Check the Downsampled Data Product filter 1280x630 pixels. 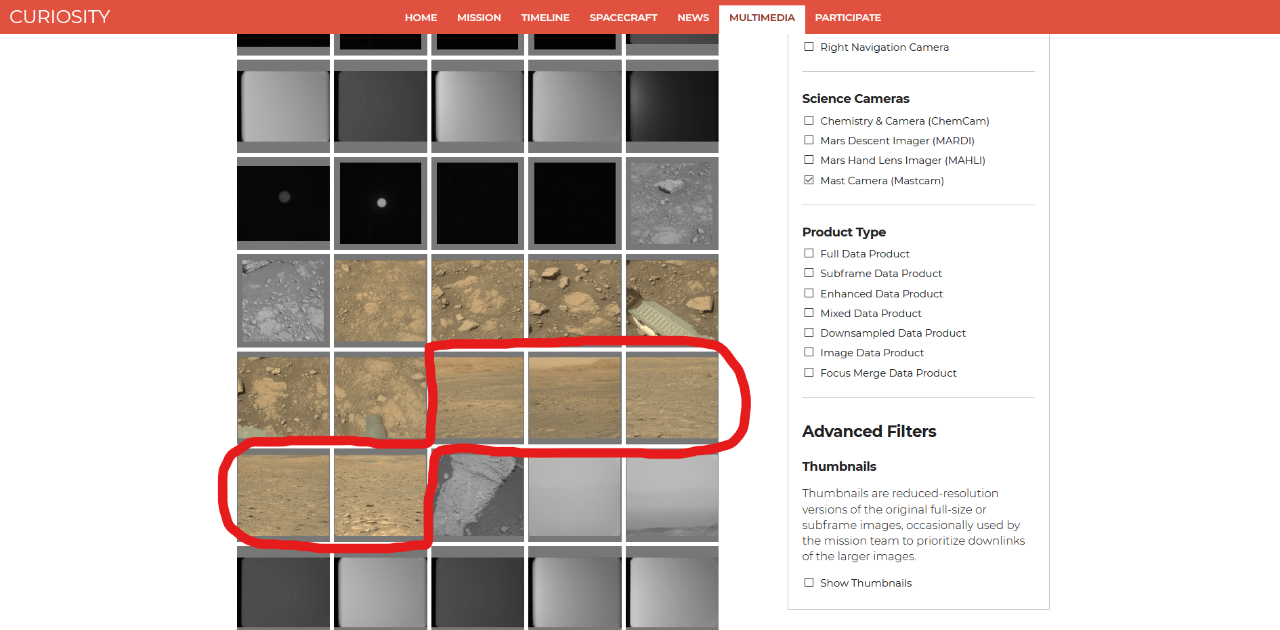(809, 332)
